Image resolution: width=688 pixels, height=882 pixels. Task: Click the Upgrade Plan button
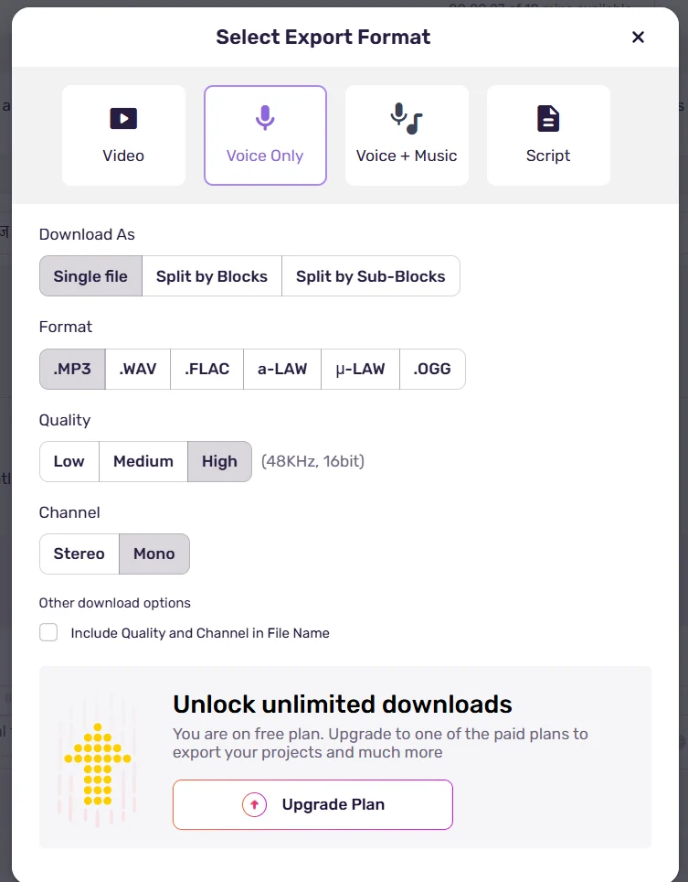(312, 804)
